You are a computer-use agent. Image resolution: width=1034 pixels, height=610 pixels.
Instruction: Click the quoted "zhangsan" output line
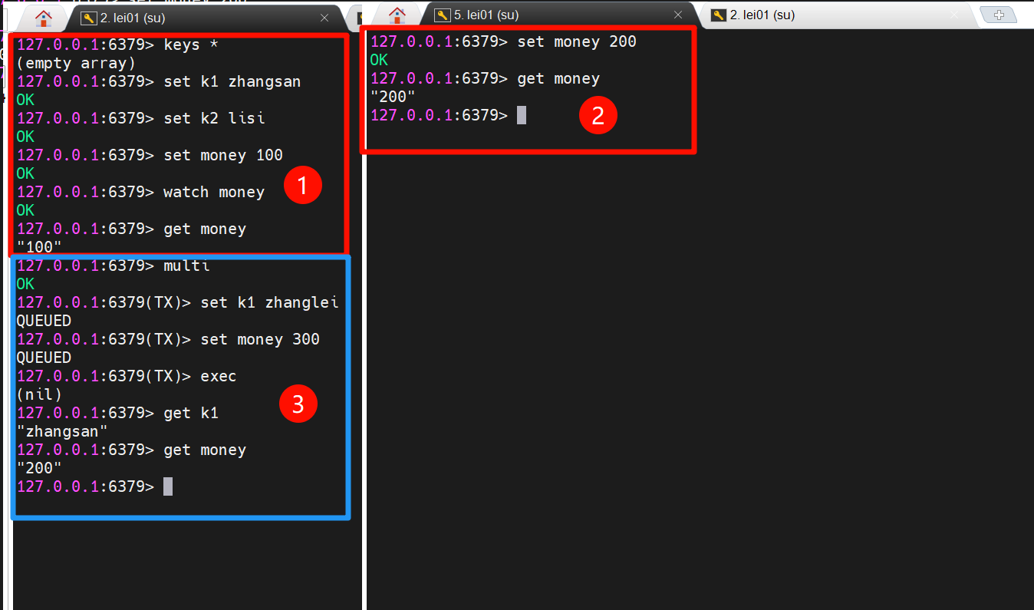(x=62, y=431)
